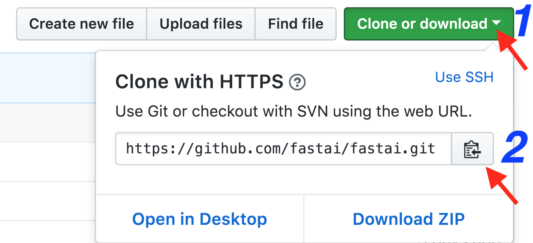Switch to Use SSH
Viewport: 533px width, 243px height.
point(464,77)
